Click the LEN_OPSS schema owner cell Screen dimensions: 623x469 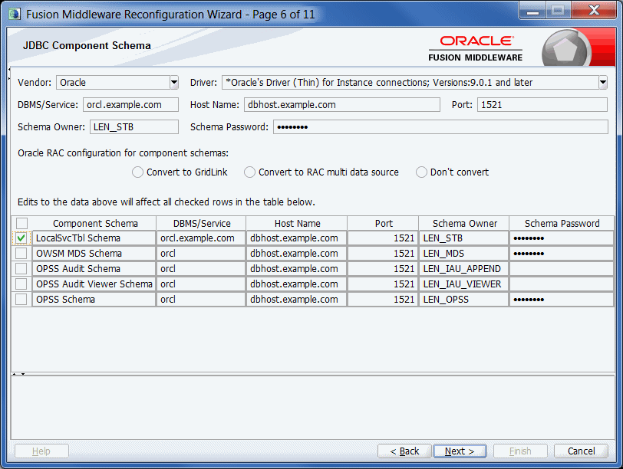[x=463, y=299]
